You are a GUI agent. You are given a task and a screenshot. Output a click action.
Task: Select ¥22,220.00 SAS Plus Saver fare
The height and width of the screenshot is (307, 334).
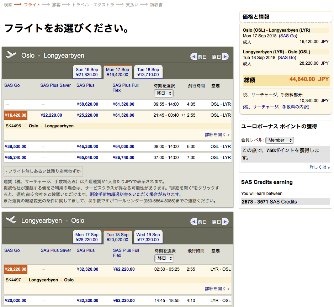point(51,115)
